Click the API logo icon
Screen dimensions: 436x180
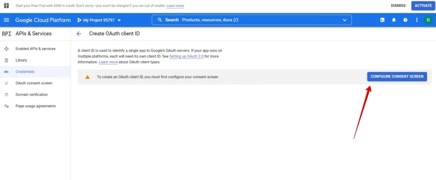[x=6, y=34]
